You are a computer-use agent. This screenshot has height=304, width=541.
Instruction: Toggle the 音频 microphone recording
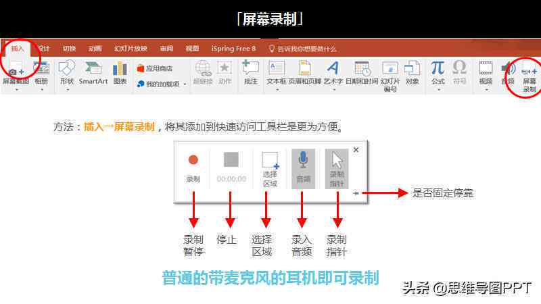pos(303,169)
